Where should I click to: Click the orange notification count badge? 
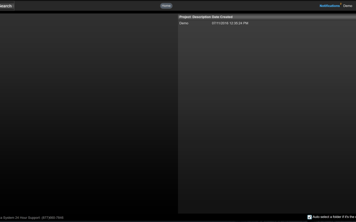(x=340, y=4)
